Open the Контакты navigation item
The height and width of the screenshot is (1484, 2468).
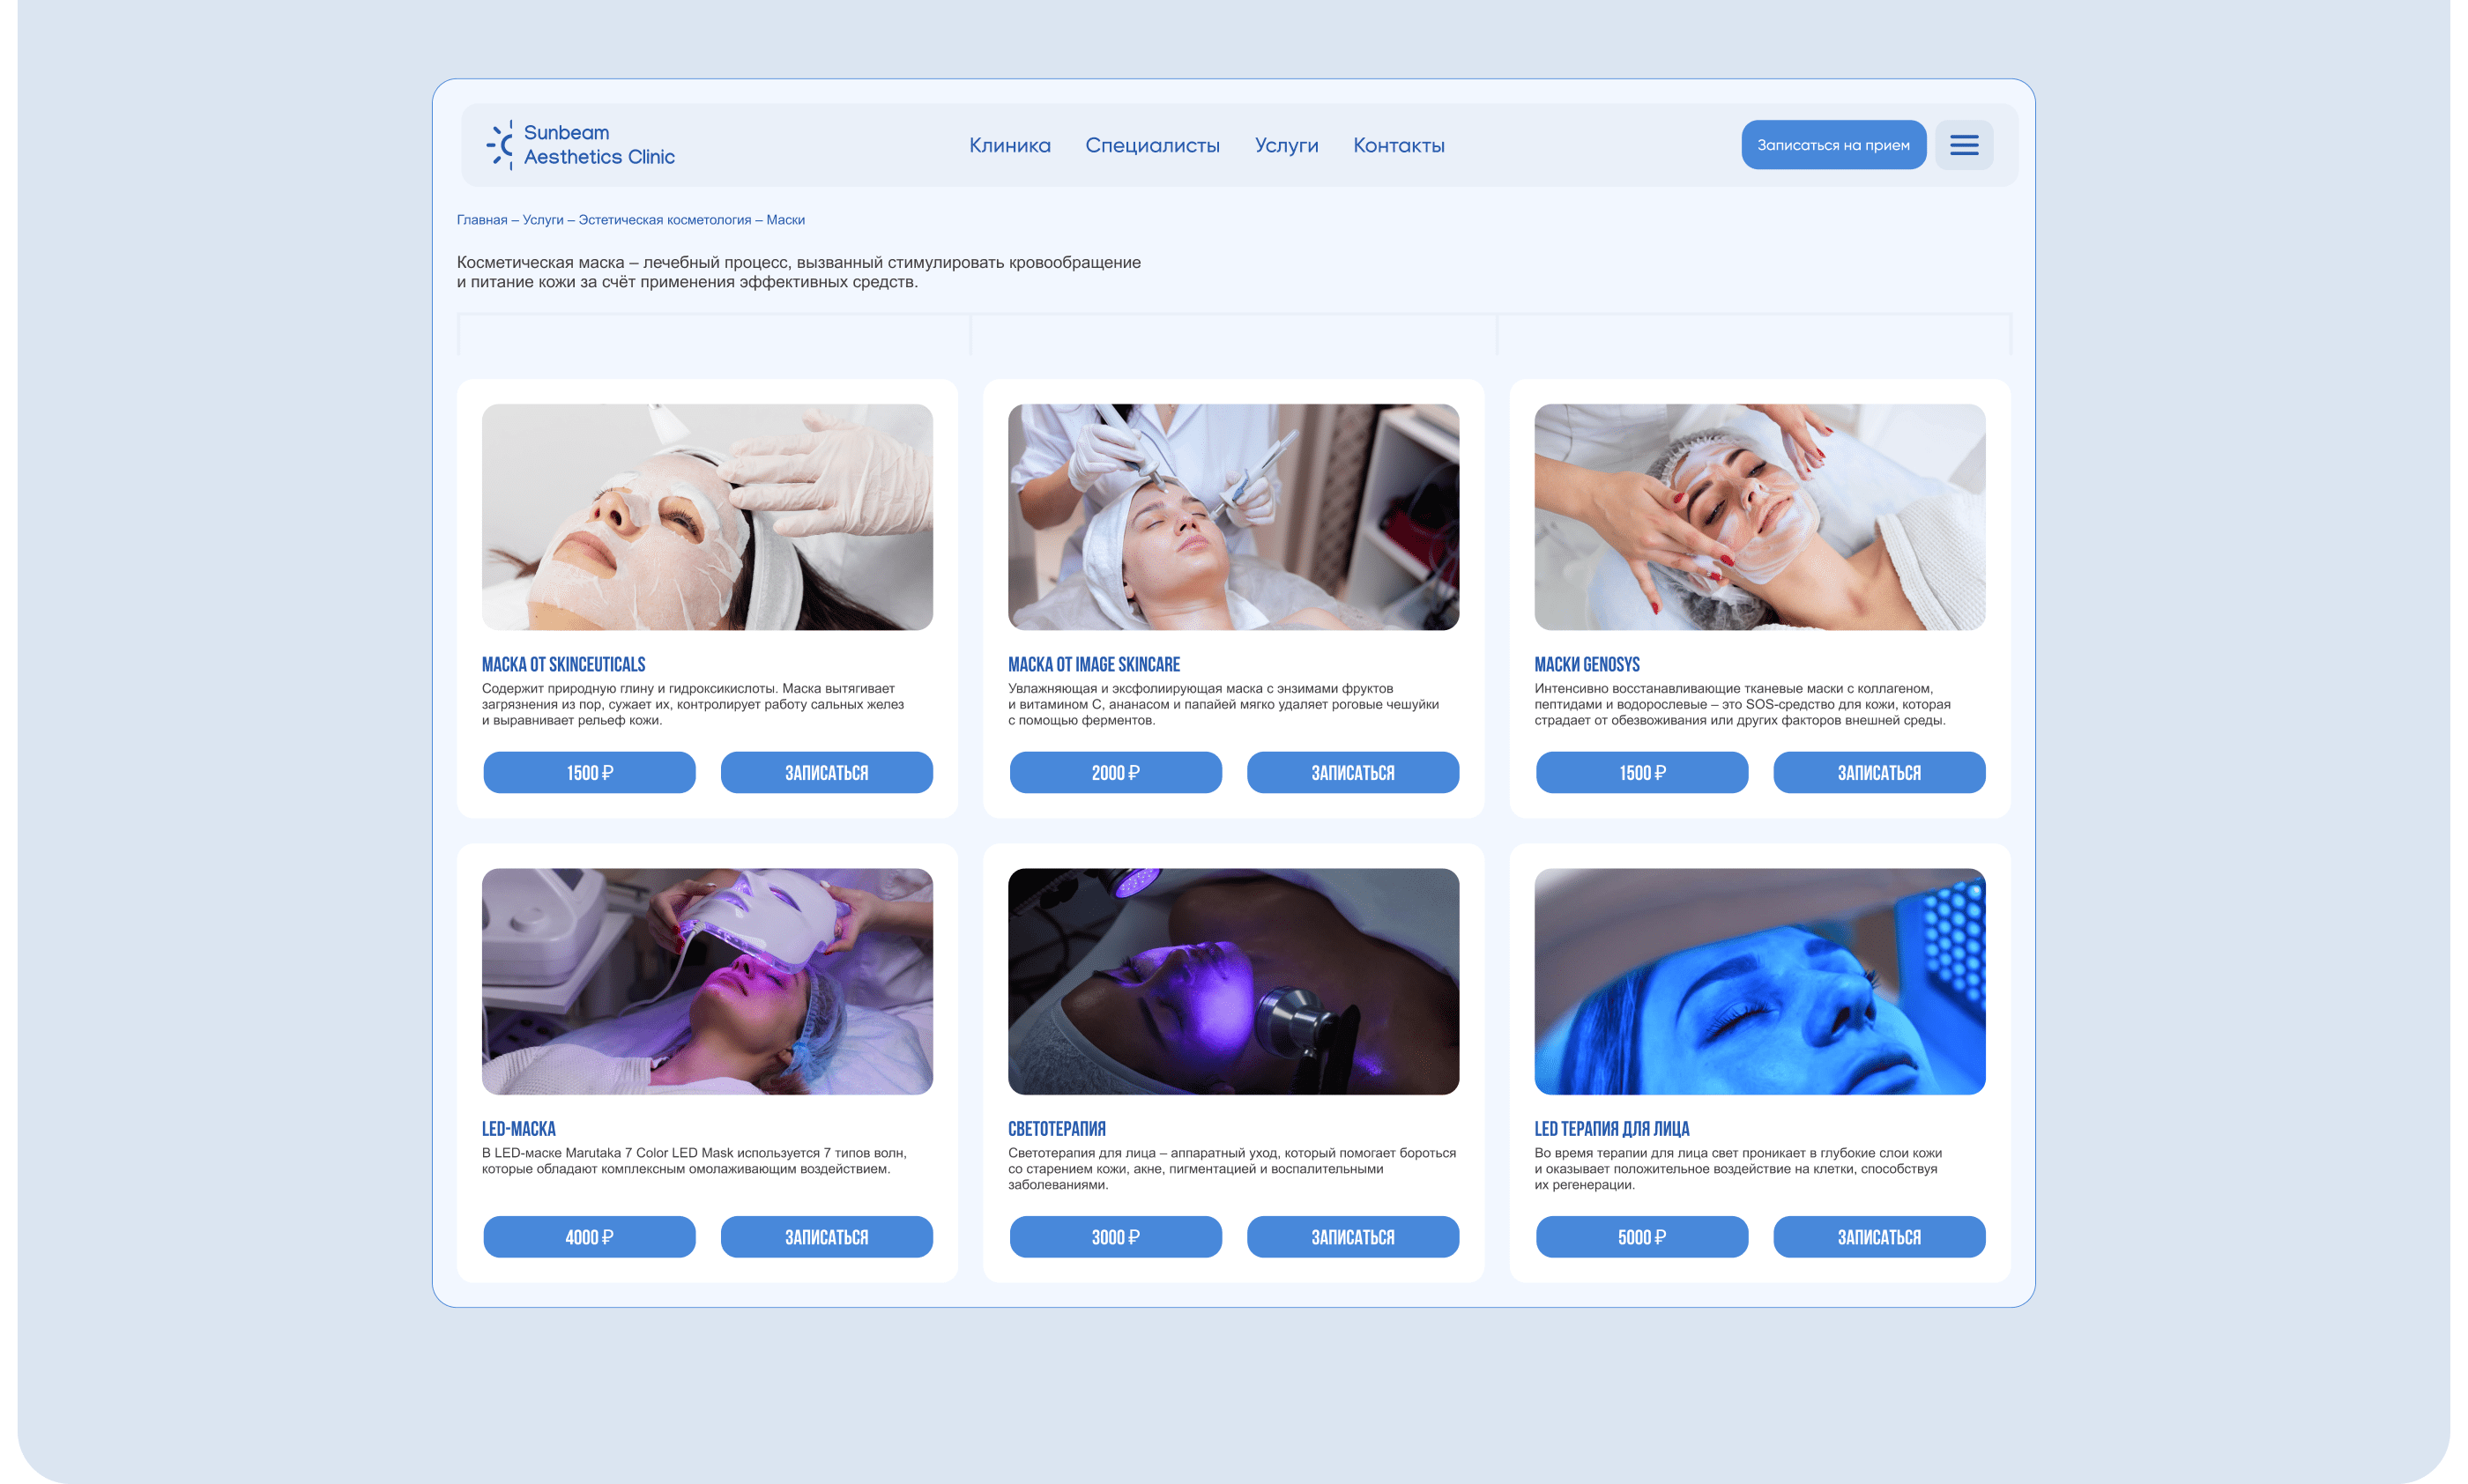(x=1398, y=145)
